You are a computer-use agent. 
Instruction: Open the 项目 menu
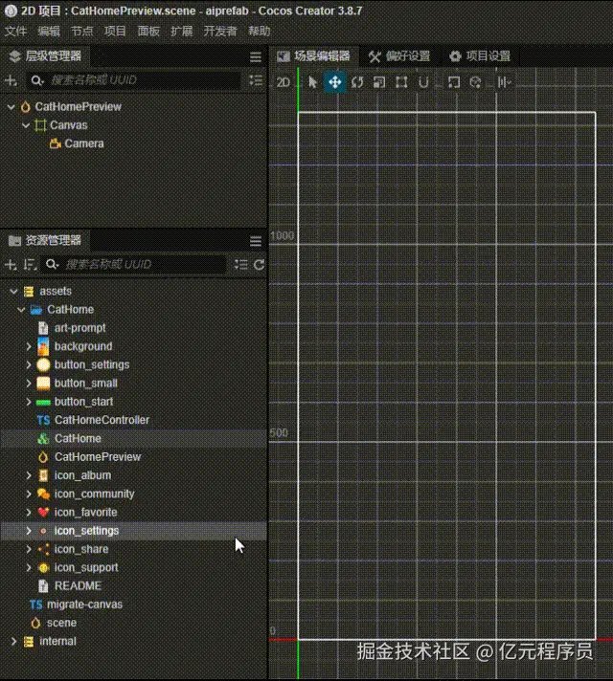tap(115, 32)
